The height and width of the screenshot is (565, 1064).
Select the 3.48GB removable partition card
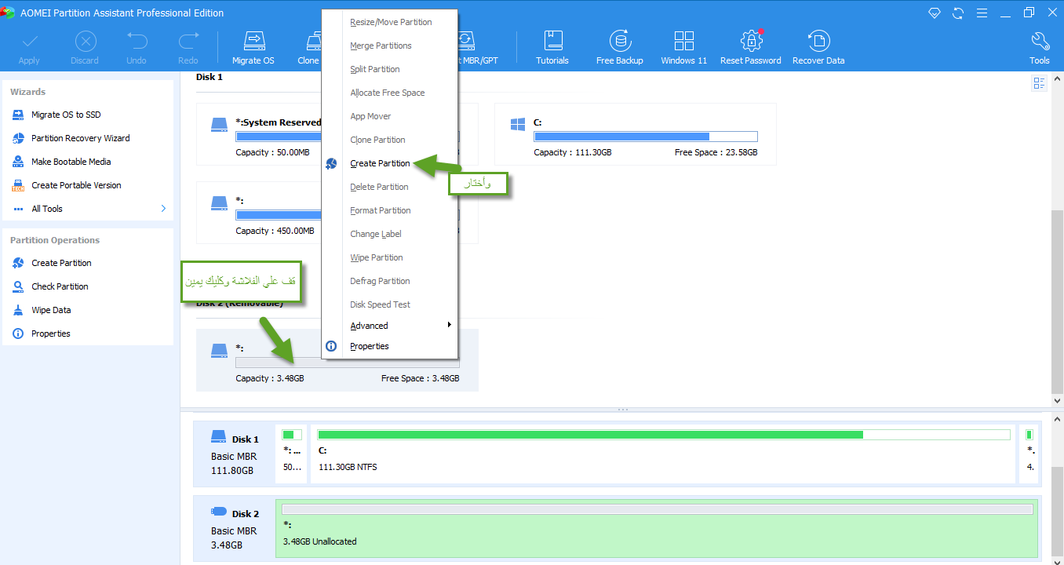tap(337, 360)
